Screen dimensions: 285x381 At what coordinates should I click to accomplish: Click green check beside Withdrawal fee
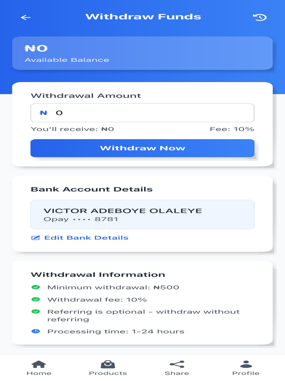36,300
